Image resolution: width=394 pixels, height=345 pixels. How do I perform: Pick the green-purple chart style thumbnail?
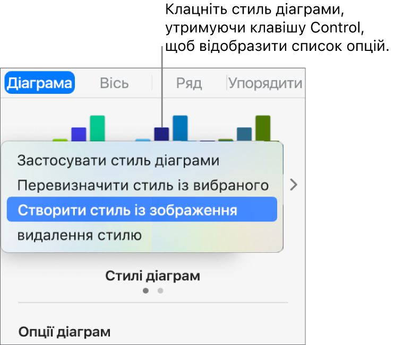pyautogui.click(x=79, y=128)
